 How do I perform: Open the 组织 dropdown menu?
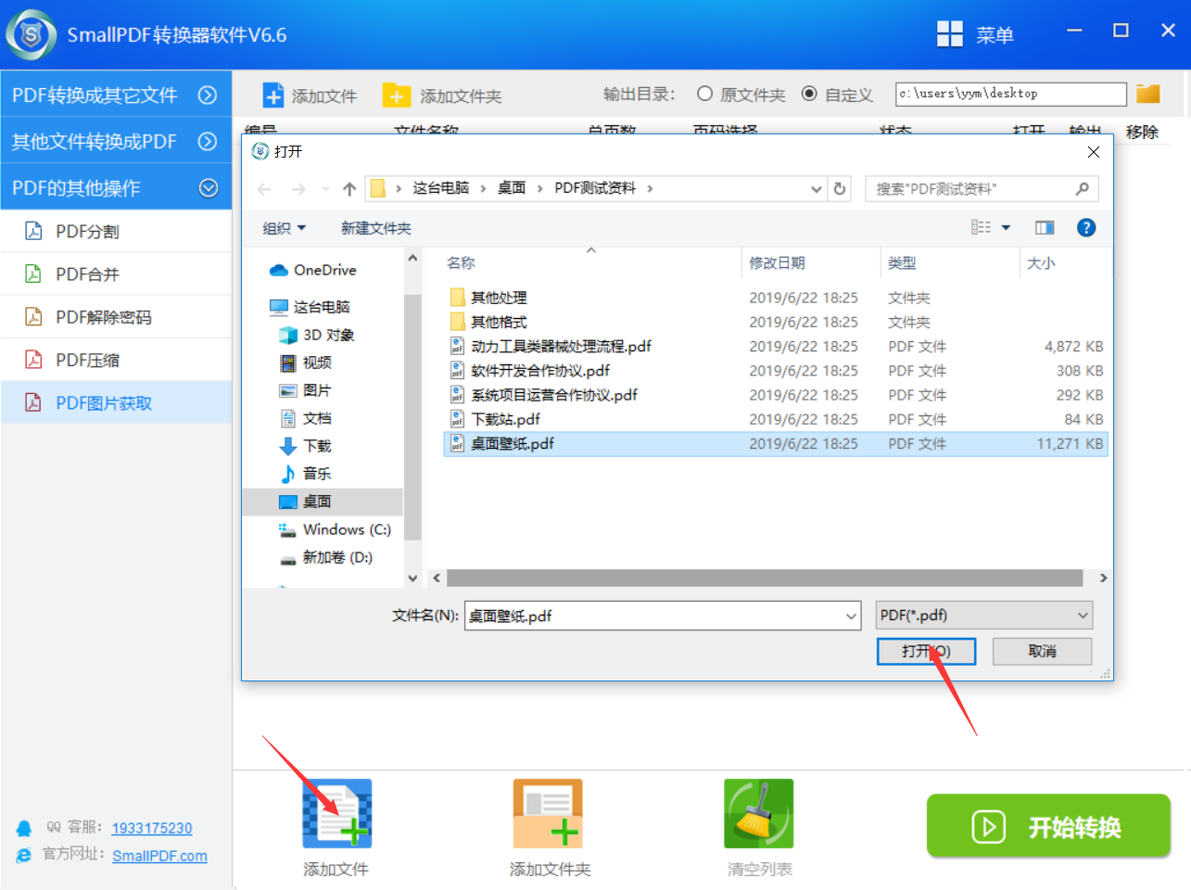(x=284, y=228)
